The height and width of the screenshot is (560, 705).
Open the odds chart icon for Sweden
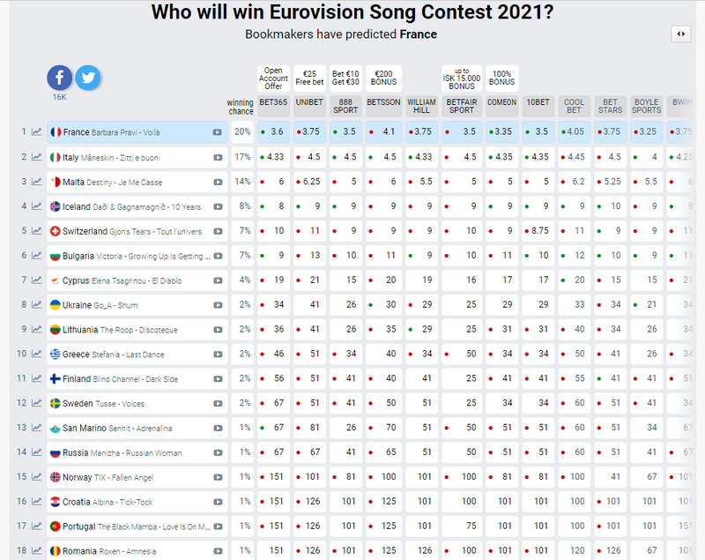[36, 403]
